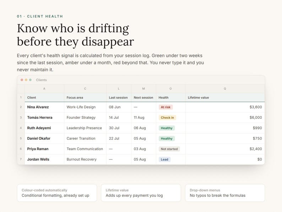Viewport: 282px width, 212px height.
Task: Click the Check in health badge
Action: click(x=167, y=118)
